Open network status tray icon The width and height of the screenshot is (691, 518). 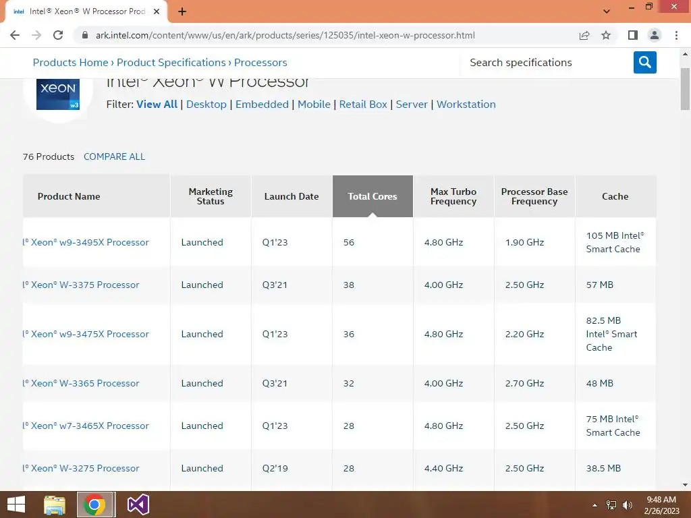click(611, 505)
